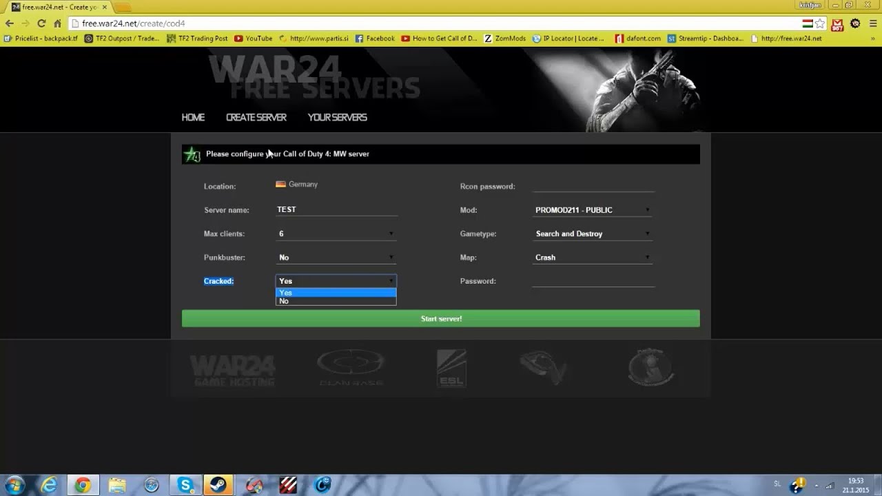The image size is (882, 496).
Task: Open Safari compass icon in taskbar
Action: 151,485
